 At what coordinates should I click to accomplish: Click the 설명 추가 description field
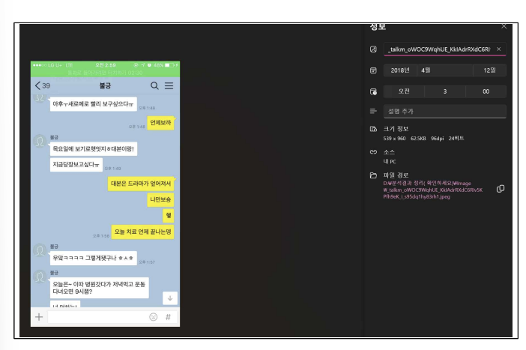pos(444,112)
